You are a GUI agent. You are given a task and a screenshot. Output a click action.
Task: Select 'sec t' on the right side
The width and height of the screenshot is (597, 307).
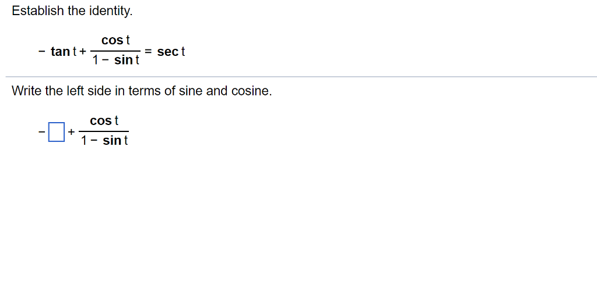tap(171, 52)
